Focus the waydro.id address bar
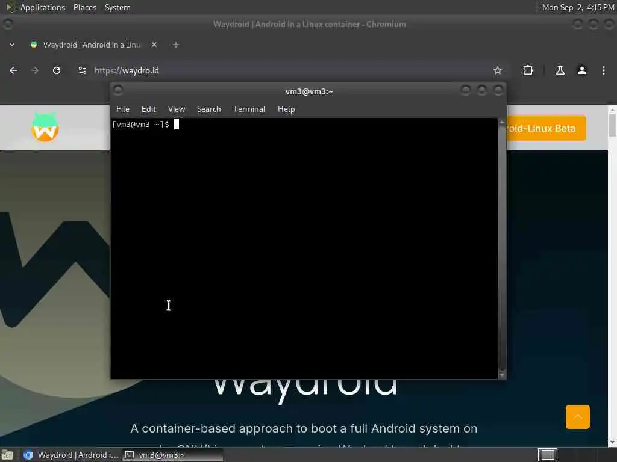The image size is (617, 462). tap(291, 70)
